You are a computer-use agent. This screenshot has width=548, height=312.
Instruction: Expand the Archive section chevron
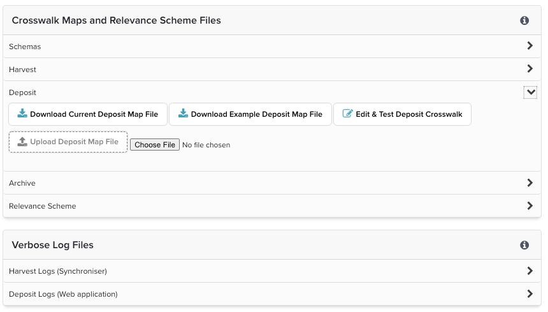[x=530, y=183]
